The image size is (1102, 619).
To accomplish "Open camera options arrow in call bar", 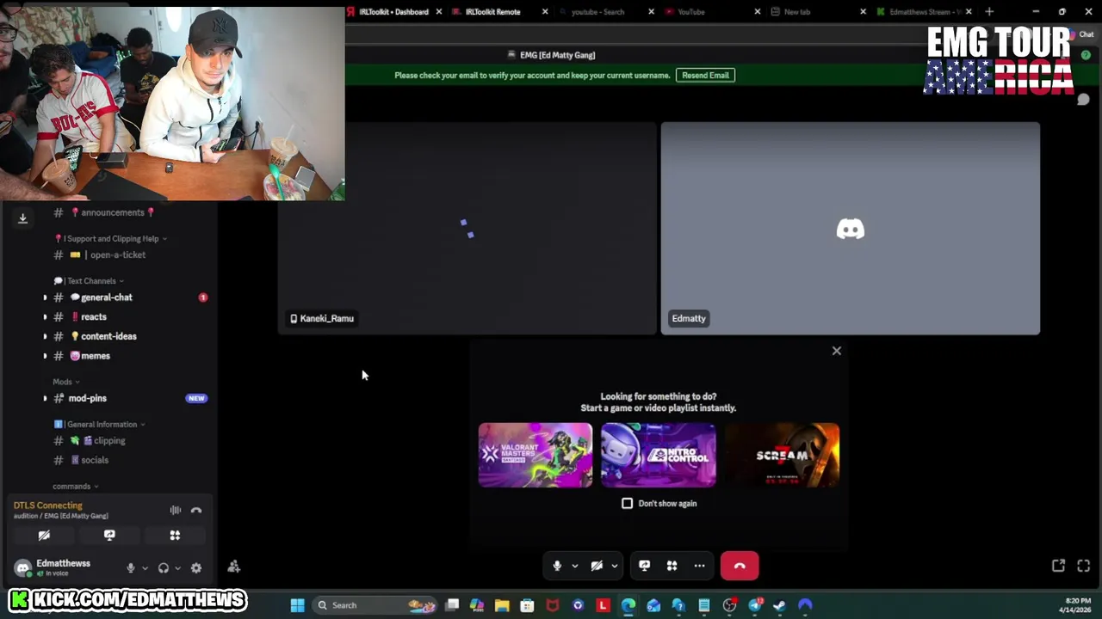I will pos(614,566).
